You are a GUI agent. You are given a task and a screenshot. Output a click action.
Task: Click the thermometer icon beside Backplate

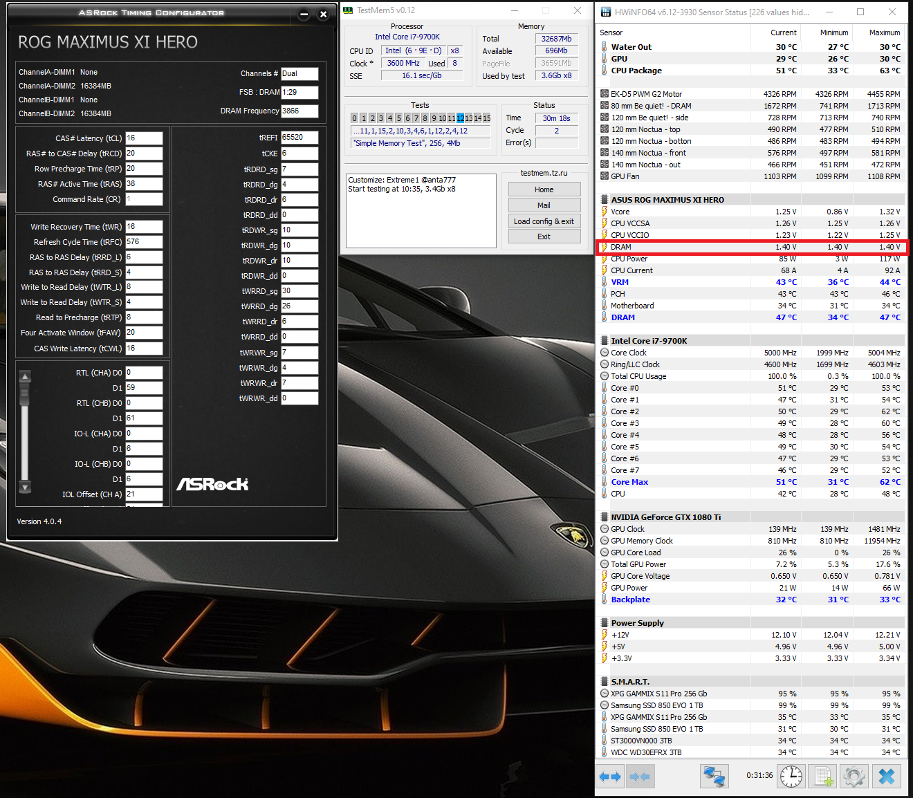[605, 600]
